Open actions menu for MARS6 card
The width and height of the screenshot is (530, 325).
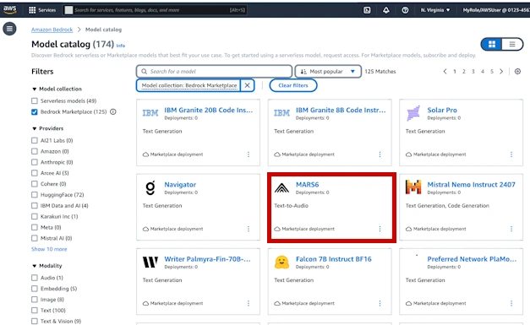point(380,229)
